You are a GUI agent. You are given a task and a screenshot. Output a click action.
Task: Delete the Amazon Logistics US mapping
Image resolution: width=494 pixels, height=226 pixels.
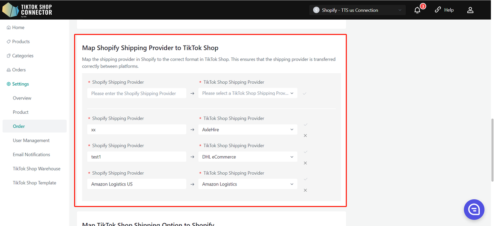point(305,191)
